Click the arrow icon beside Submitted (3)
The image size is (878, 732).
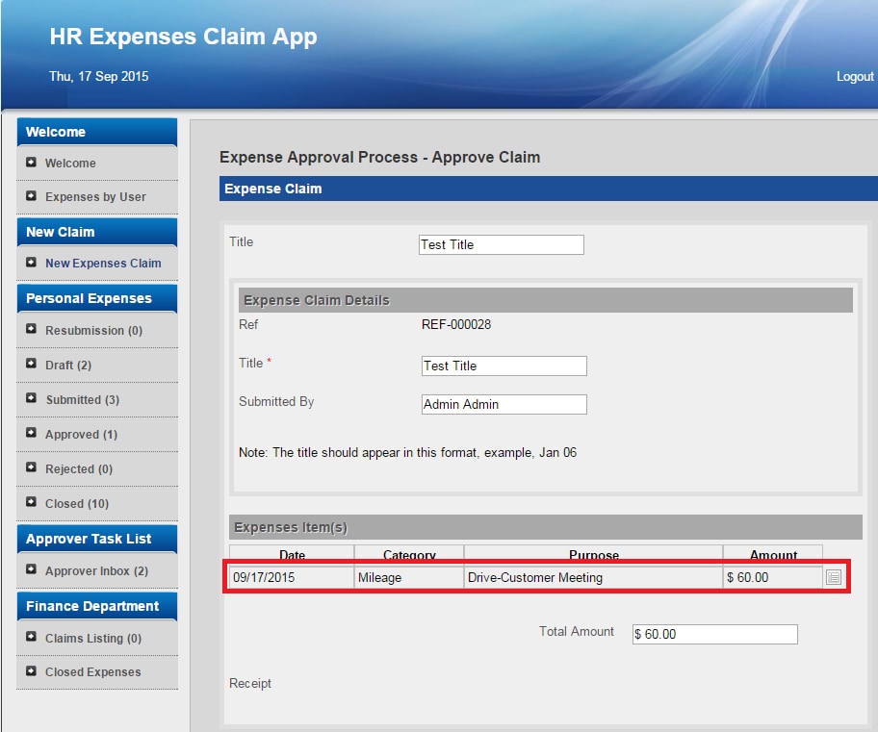(x=32, y=399)
